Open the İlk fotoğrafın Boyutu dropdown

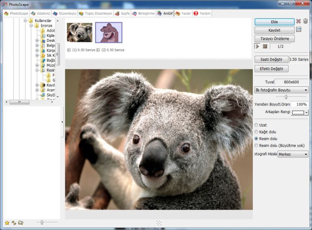[281, 90]
